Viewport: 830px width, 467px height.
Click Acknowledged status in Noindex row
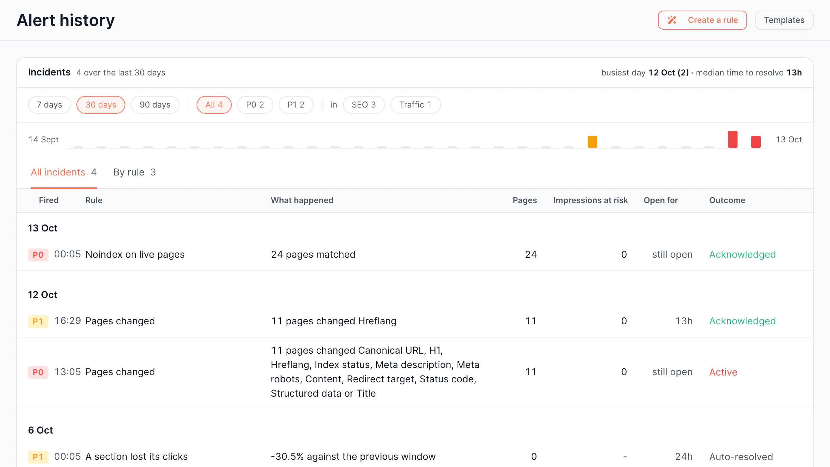[x=743, y=255]
